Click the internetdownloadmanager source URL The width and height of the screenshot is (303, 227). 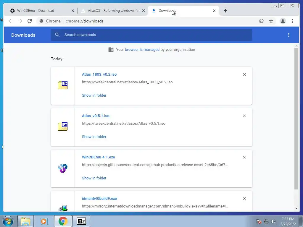(x=155, y=206)
